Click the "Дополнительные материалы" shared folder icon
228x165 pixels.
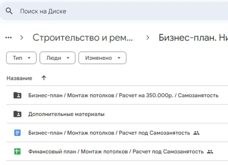[x=17, y=114]
